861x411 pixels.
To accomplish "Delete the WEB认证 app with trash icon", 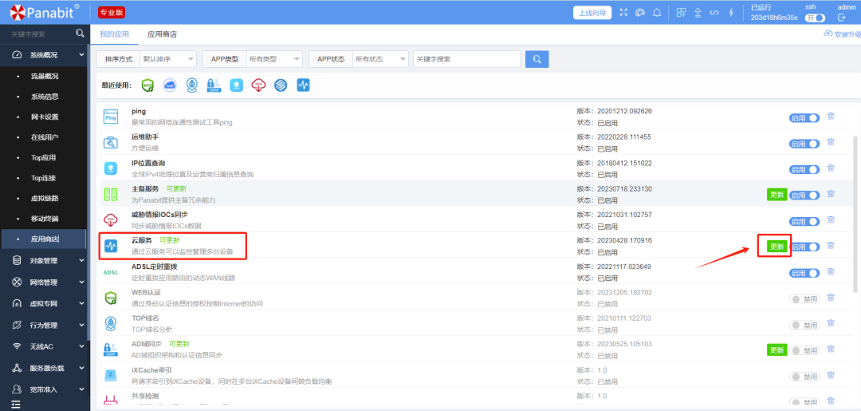I will (831, 297).
